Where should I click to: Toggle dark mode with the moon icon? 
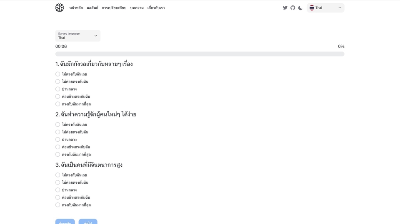coord(300,7)
